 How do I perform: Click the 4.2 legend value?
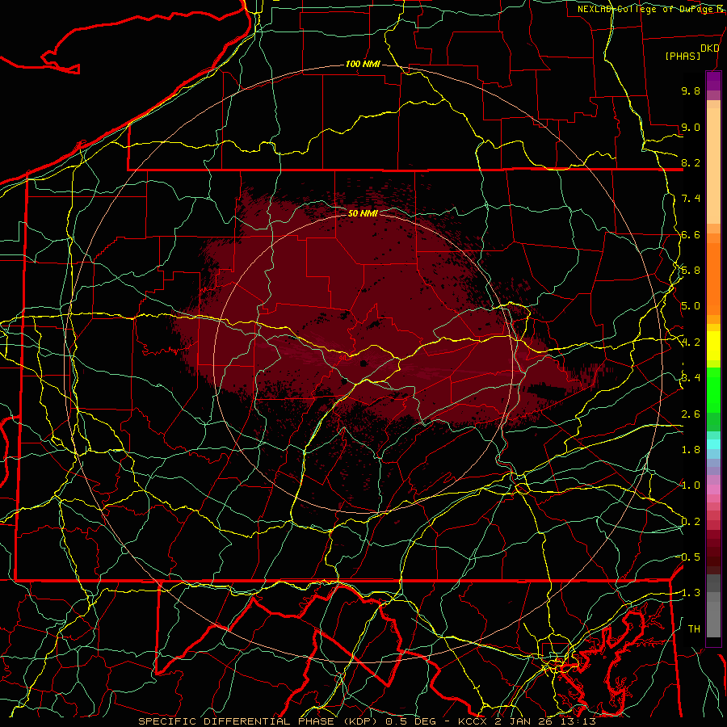pyautogui.click(x=691, y=342)
